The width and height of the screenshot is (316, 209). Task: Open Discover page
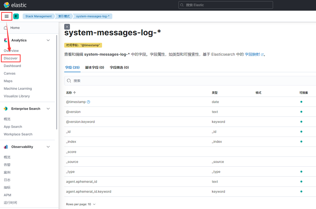tap(11, 58)
